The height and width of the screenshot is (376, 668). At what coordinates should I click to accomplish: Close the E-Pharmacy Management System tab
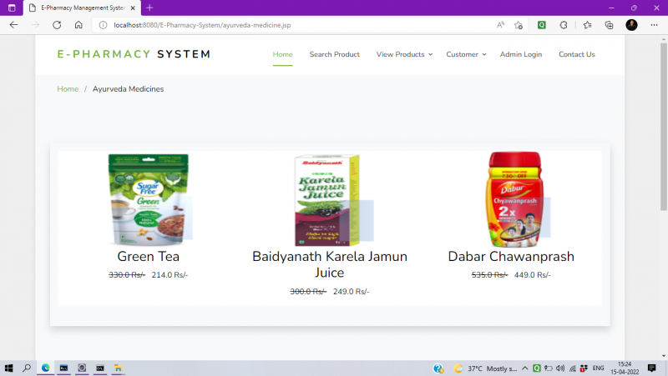tap(133, 8)
